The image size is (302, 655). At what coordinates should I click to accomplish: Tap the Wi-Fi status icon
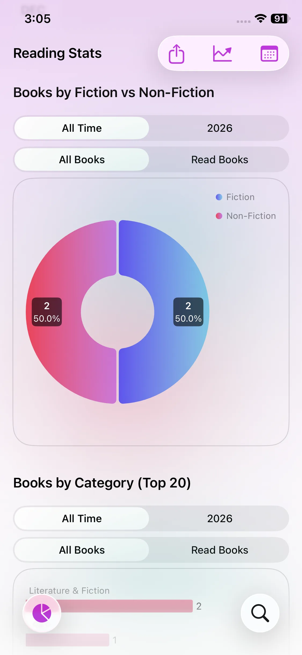pyautogui.click(x=260, y=19)
